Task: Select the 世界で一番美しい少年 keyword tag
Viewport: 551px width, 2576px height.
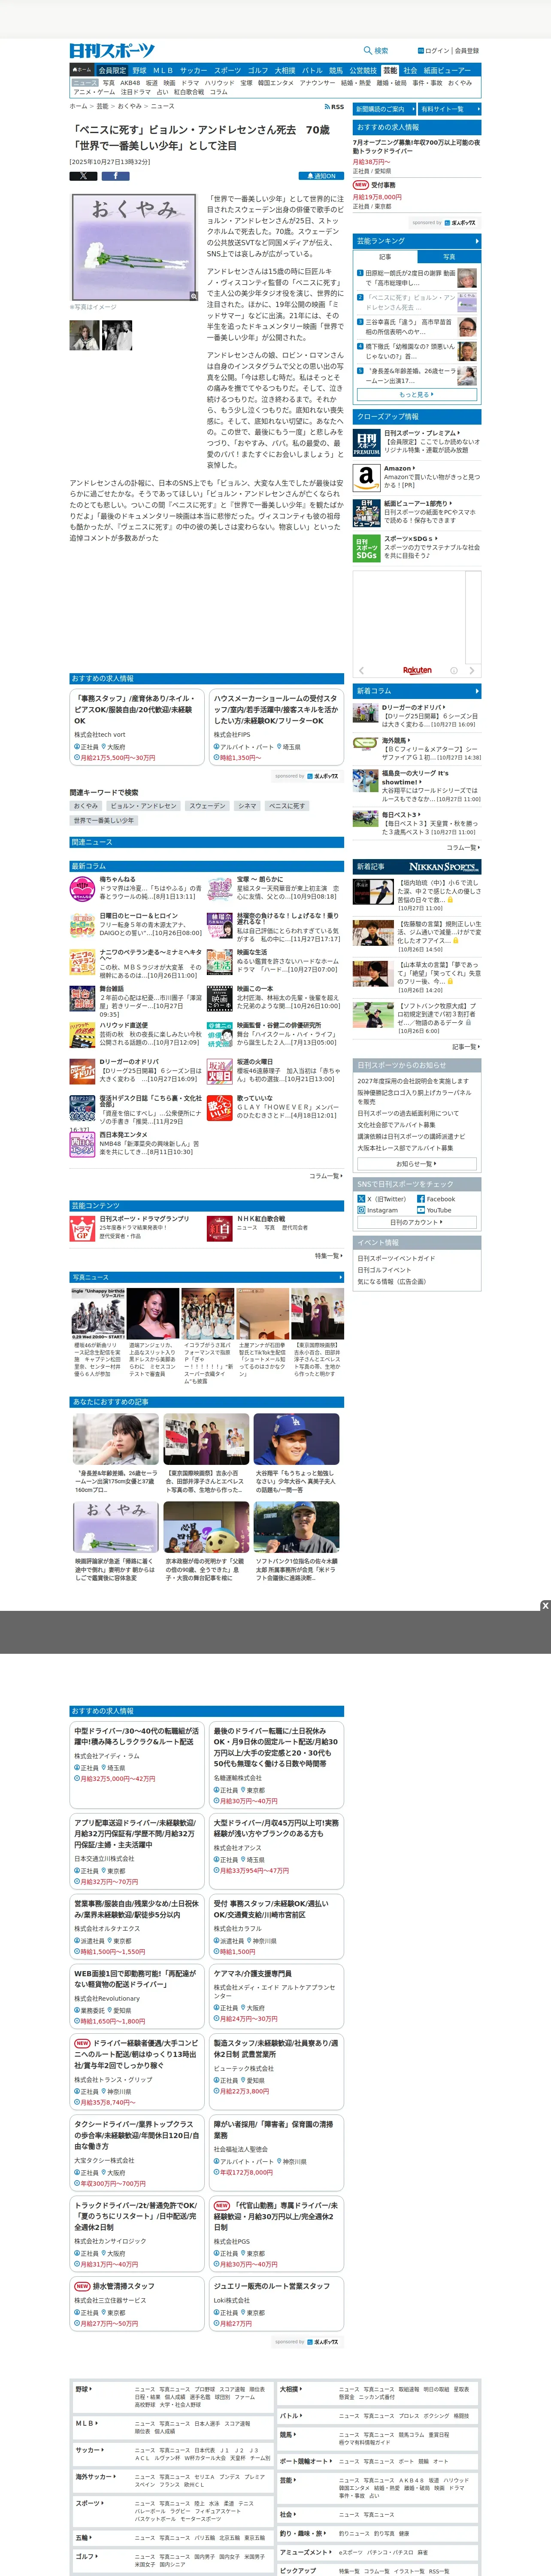Action: click(x=103, y=820)
